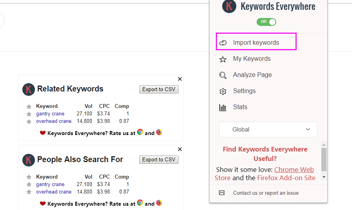Click Comp column header in Related Keywords
The height and width of the screenshot is (210, 352).
coord(122,106)
